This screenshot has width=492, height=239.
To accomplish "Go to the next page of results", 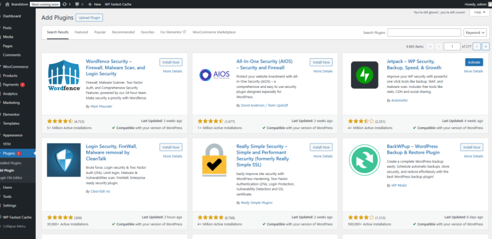I will [477, 46].
